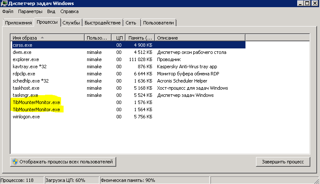The width and height of the screenshot is (320, 184).
Task: Open the Справка menu
Action: point(69,11)
